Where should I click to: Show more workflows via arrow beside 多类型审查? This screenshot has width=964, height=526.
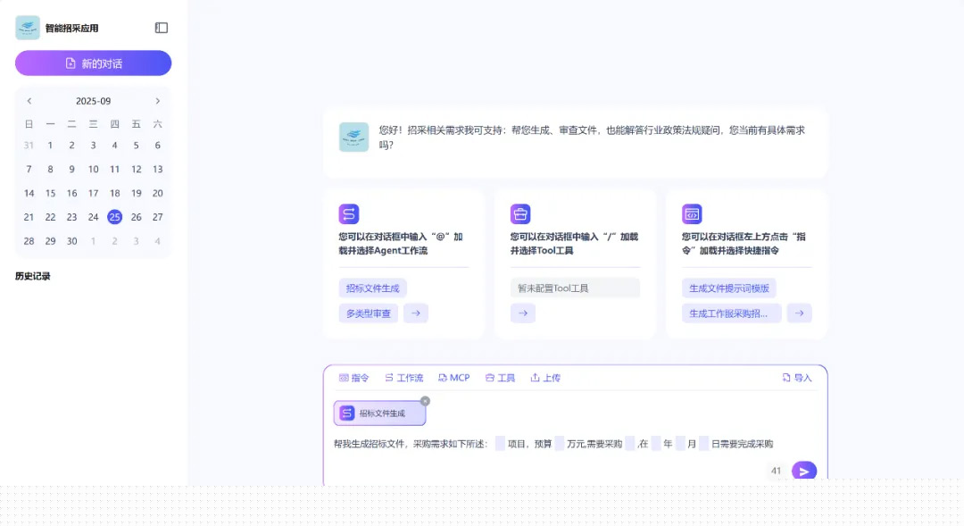(416, 313)
